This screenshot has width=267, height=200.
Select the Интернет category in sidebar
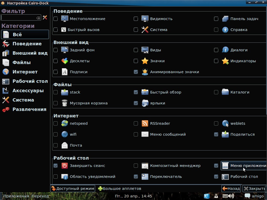click(25, 72)
